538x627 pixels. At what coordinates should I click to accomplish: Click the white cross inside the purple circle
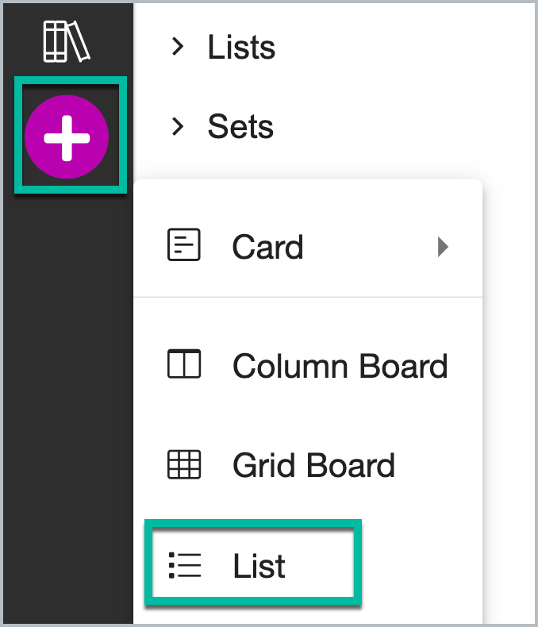pyautogui.click(x=67, y=138)
